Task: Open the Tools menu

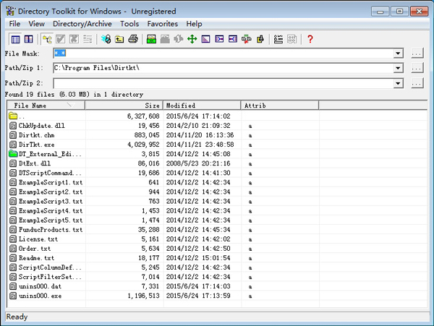Action: click(129, 24)
